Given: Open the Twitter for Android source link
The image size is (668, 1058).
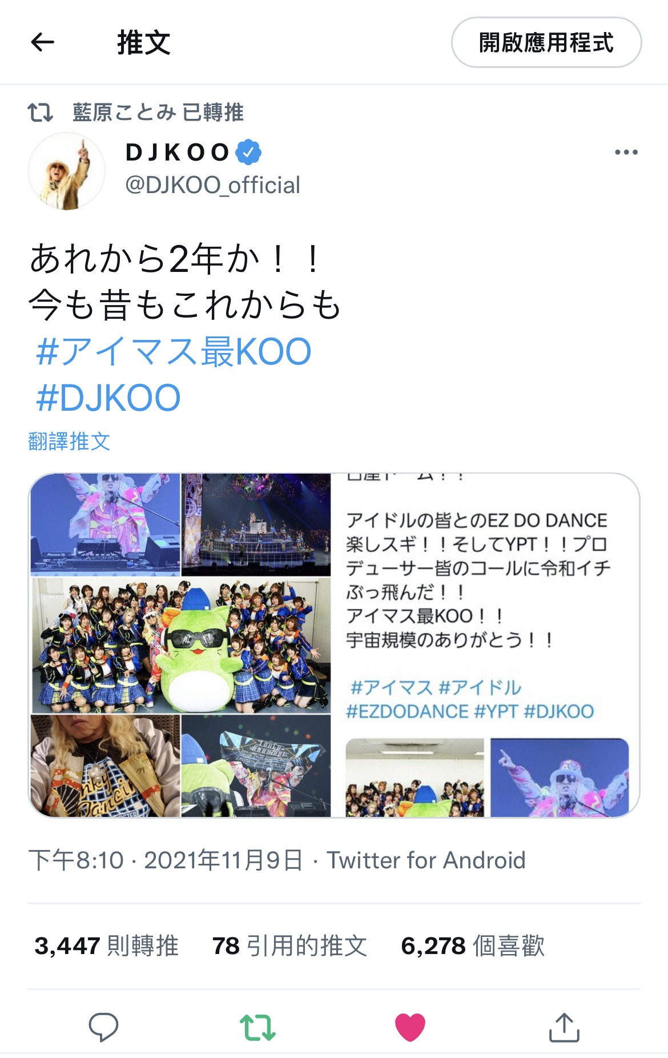Looking at the screenshot, I should (426, 860).
